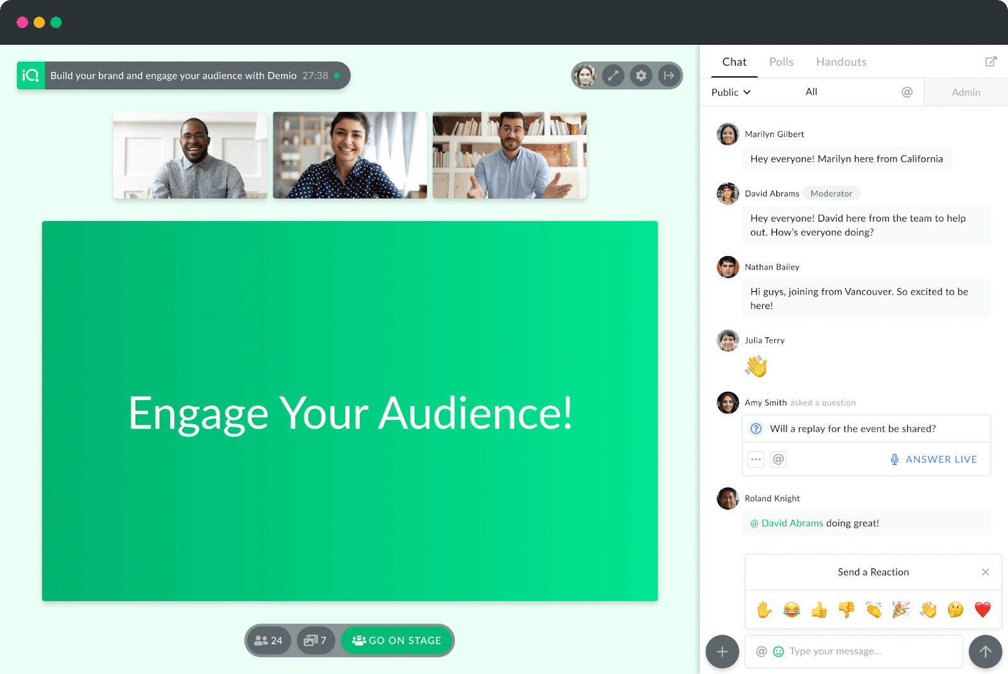Close the Send a Reaction panel
This screenshot has width=1008, height=674.
tap(985, 571)
